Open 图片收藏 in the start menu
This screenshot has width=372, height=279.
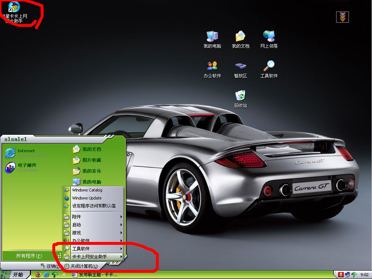[87, 160]
